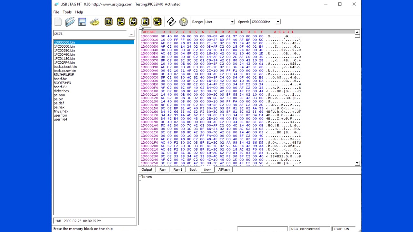This screenshot has width=413, height=232.
Task: Save with the floppy disk icon
Action: (x=82, y=22)
